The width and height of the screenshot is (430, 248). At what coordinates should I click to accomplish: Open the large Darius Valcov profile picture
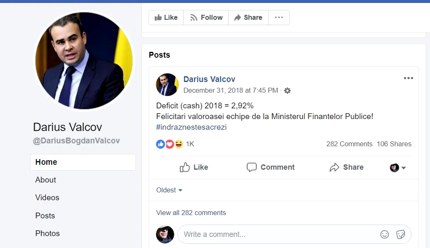(84, 61)
